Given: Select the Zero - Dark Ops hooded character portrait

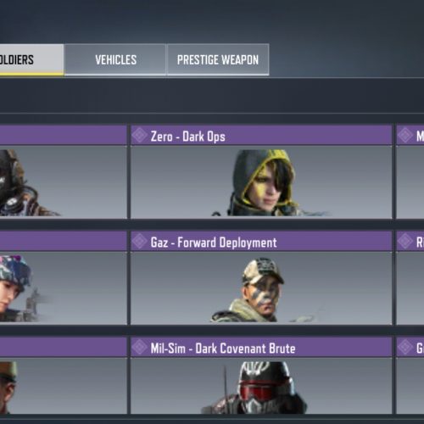Looking at the screenshot, I should (261, 182).
